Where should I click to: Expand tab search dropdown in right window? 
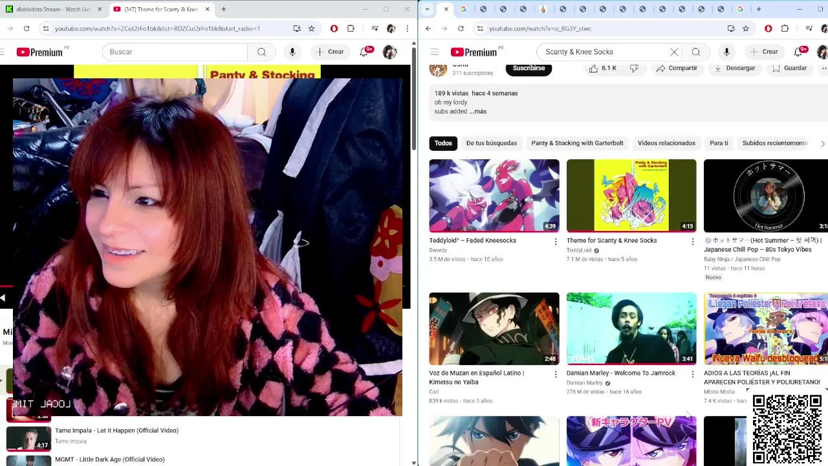click(x=427, y=9)
